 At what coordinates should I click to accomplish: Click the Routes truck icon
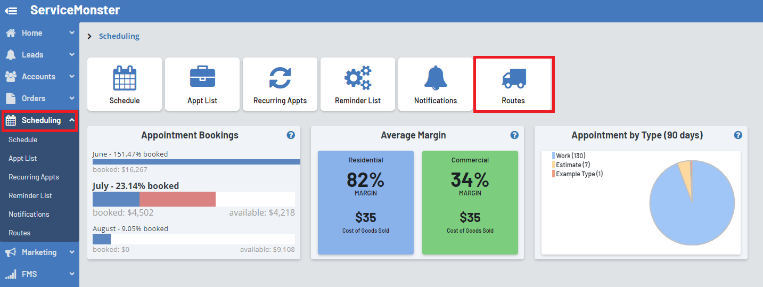(513, 79)
